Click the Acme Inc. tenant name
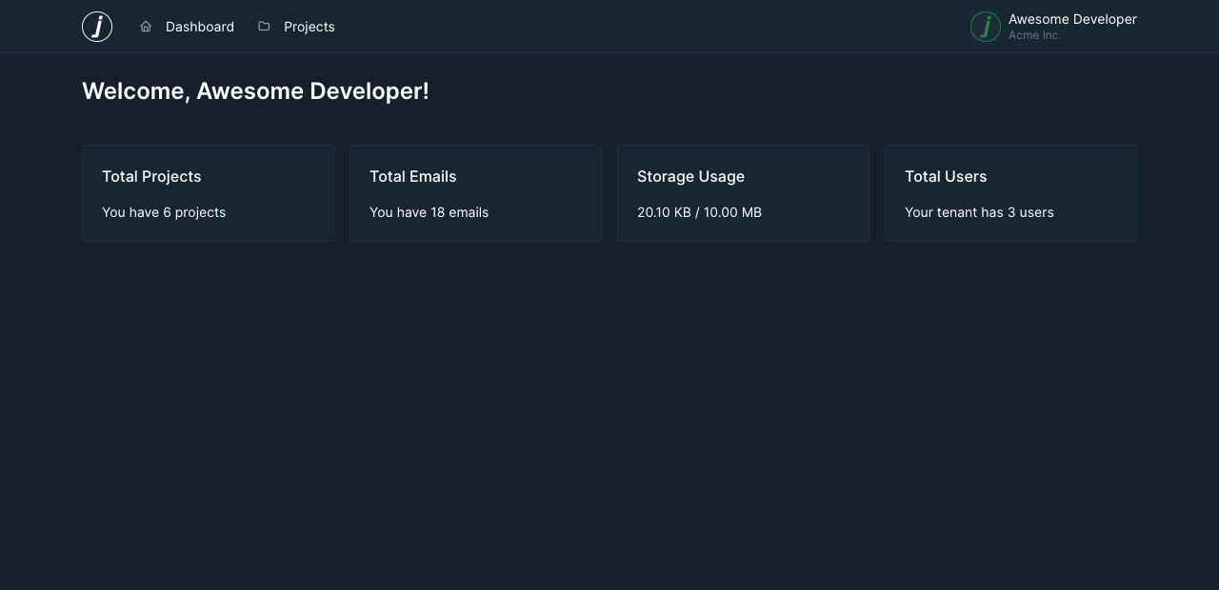The width and height of the screenshot is (1219, 590). [x=1034, y=35]
